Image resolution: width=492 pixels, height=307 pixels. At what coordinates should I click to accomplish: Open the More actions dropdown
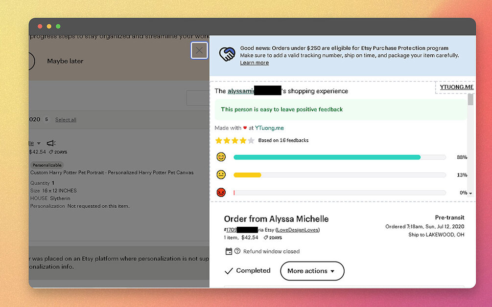312,271
